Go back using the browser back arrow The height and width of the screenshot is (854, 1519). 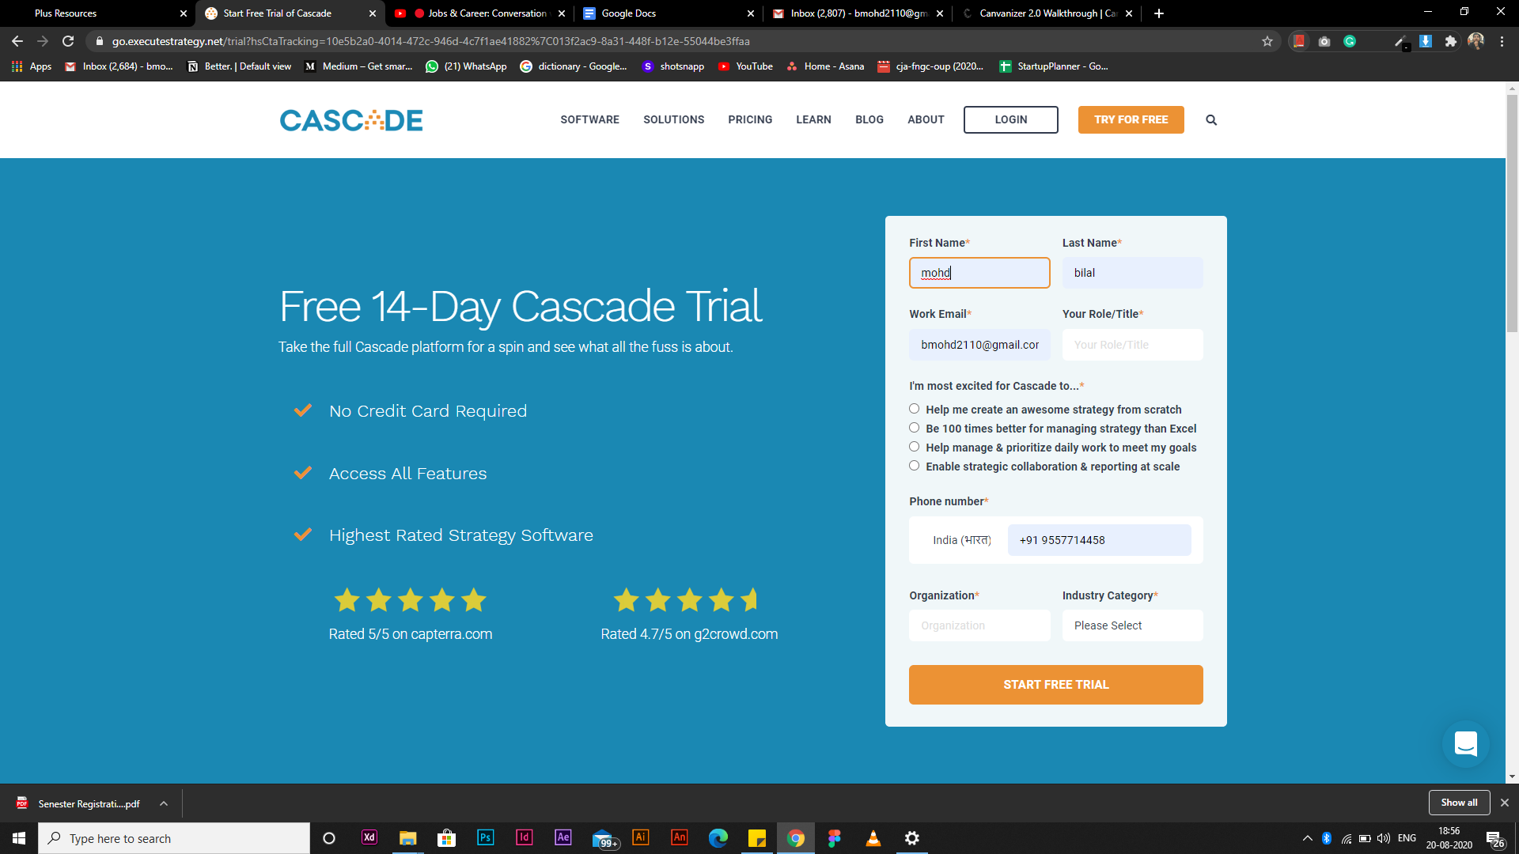(x=17, y=41)
